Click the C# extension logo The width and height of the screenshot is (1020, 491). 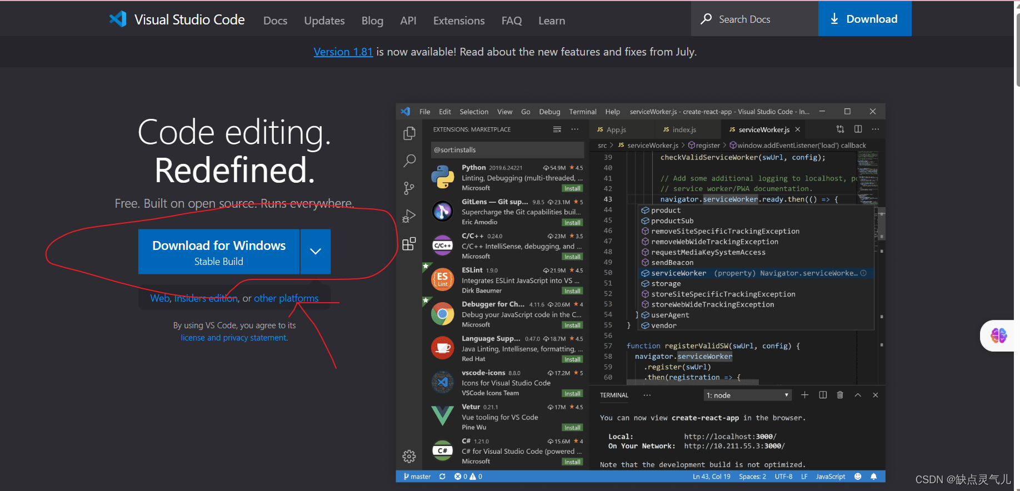443,450
